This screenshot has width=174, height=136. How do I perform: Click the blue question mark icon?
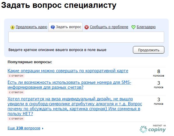(53, 27)
